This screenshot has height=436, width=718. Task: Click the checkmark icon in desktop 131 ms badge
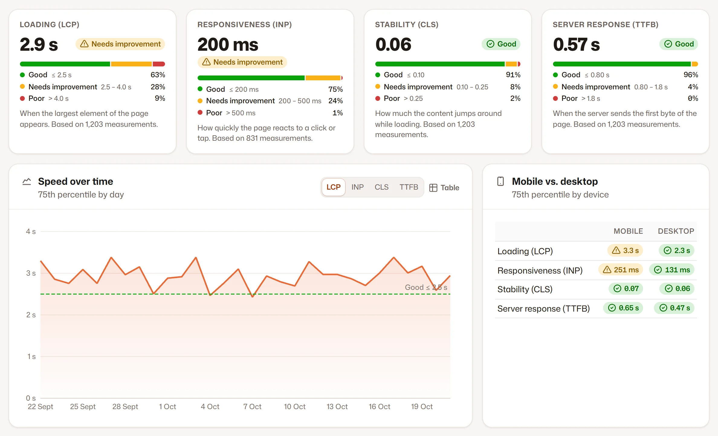(x=658, y=270)
